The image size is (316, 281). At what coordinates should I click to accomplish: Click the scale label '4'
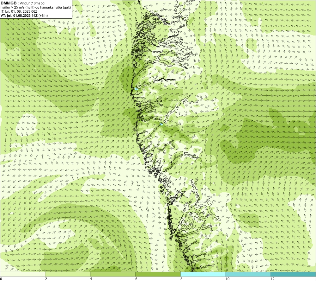[91, 279]
